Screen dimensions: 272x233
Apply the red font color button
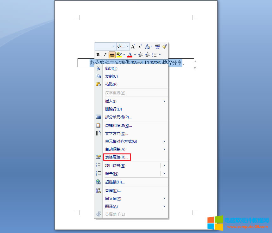tap(130, 55)
